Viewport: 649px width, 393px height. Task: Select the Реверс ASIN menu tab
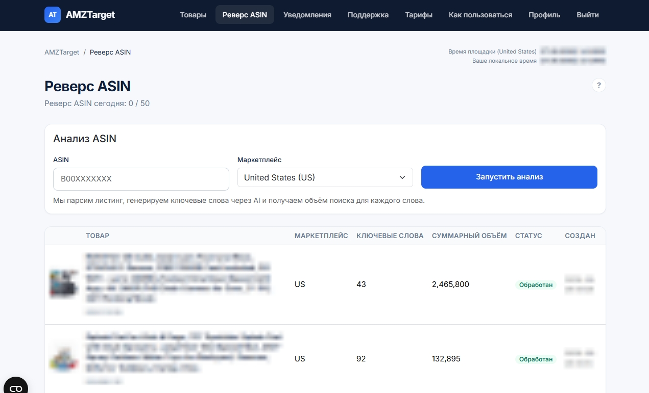[245, 15]
